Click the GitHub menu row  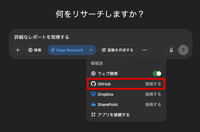126,84
